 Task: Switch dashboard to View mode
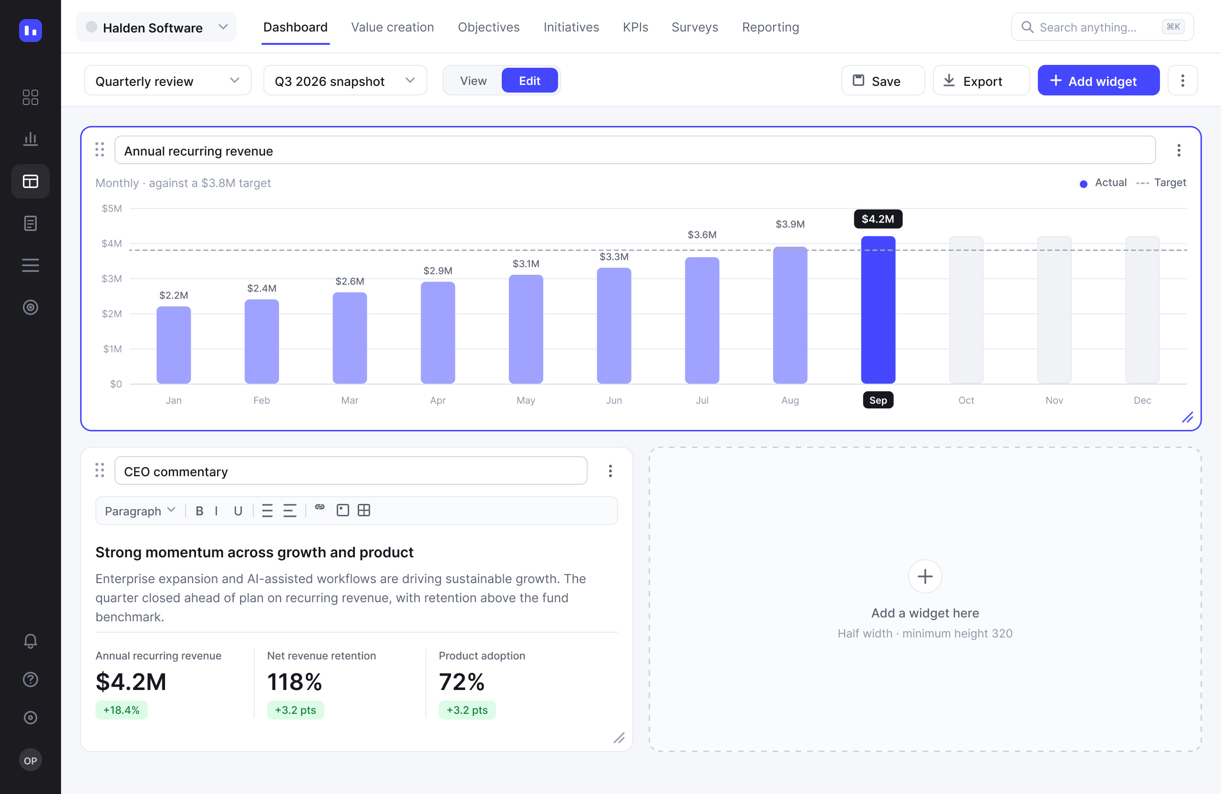(x=473, y=81)
